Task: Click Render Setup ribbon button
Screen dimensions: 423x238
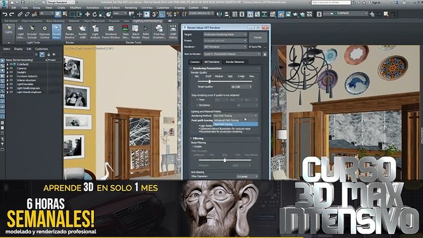Action: pos(57,32)
